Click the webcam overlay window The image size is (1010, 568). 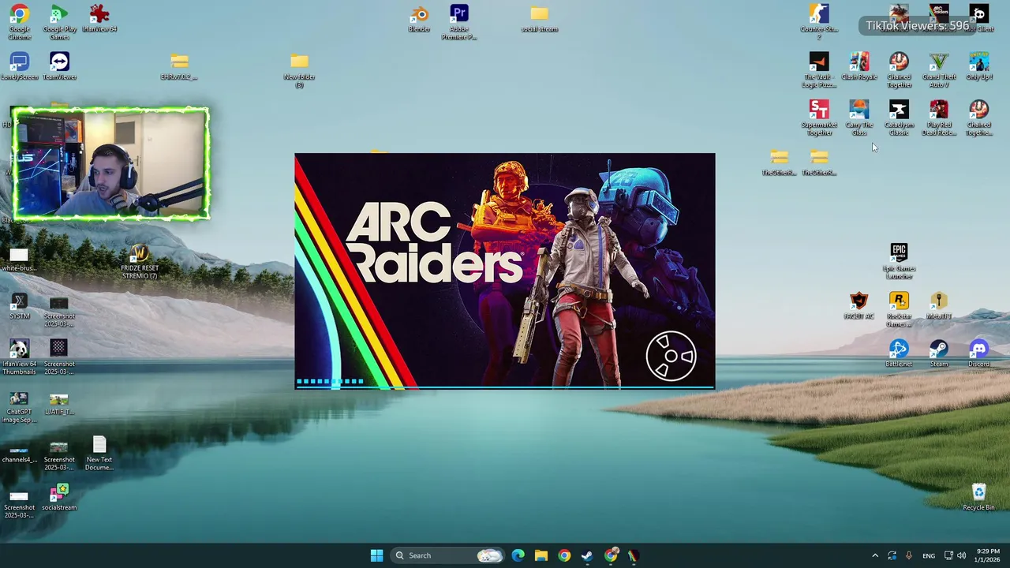click(110, 163)
